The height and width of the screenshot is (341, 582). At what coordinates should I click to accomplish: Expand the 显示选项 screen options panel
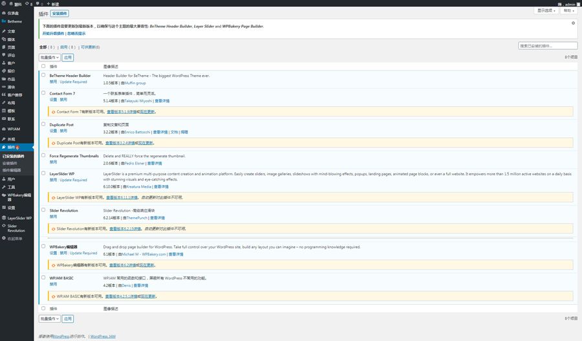pos(547,11)
